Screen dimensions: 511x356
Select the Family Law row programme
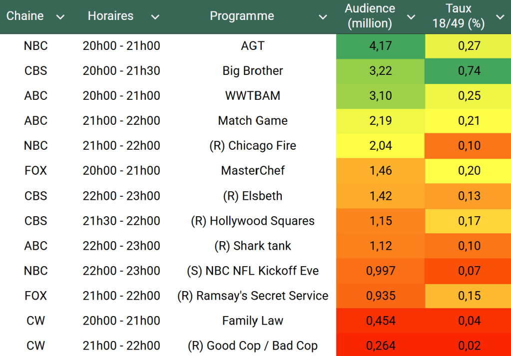click(x=253, y=321)
